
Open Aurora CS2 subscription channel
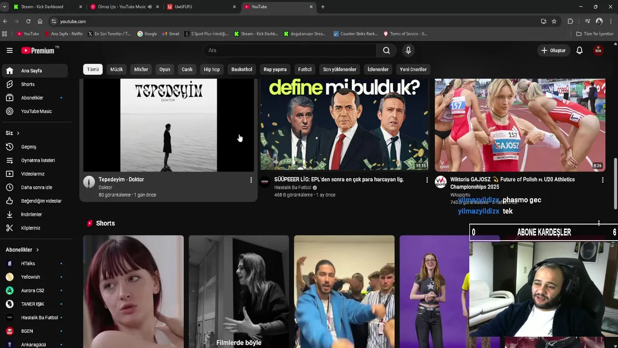point(34,290)
